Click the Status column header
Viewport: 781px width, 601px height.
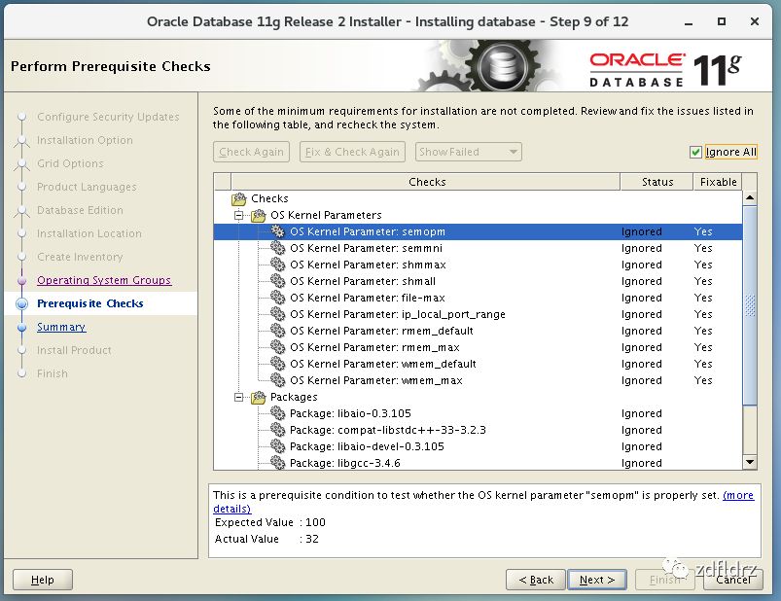tap(657, 182)
